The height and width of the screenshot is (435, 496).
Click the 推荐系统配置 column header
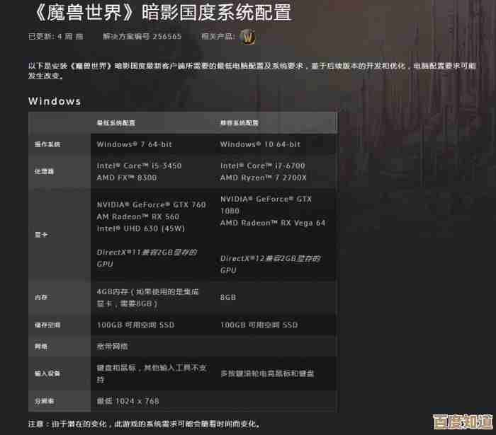coord(239,123)
